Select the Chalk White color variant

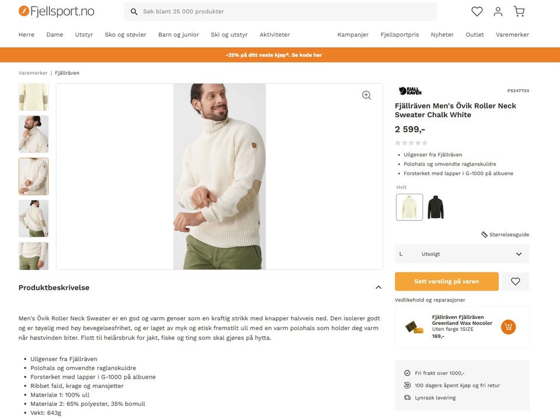[409, 207]
